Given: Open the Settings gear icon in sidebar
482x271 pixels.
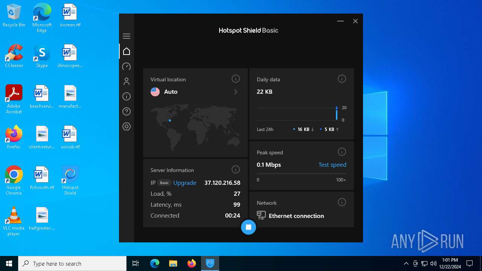Looking at the screenshot, I should (x=127, y=126).
